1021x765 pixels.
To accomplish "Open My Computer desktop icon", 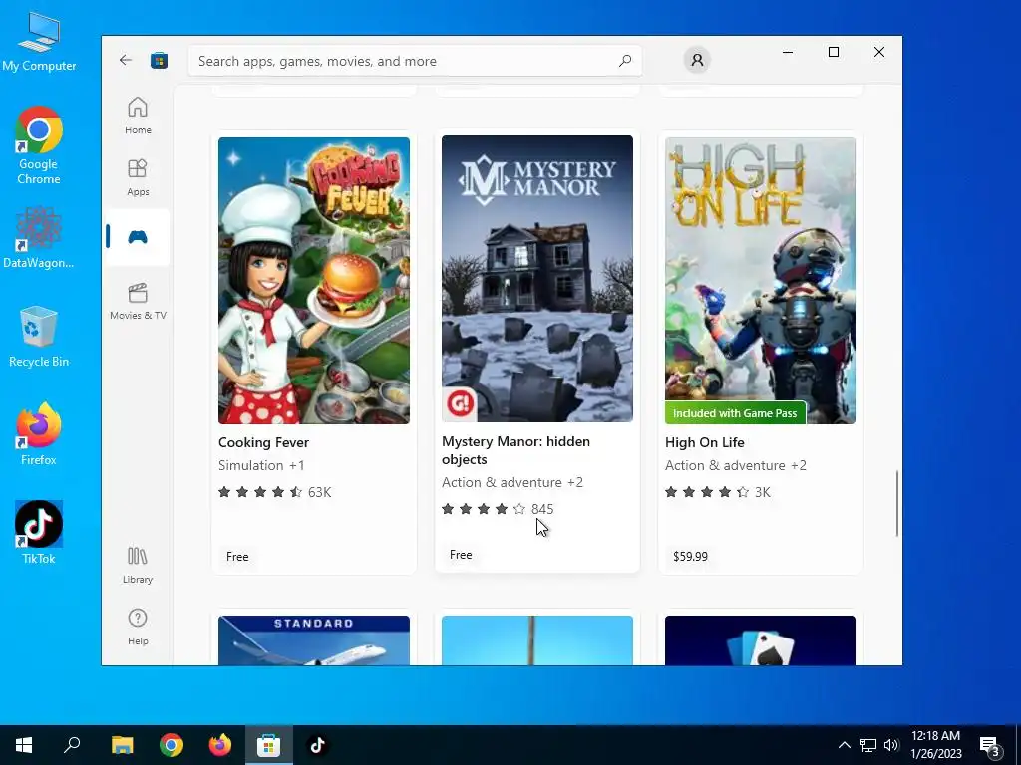I will click(39, 41).
